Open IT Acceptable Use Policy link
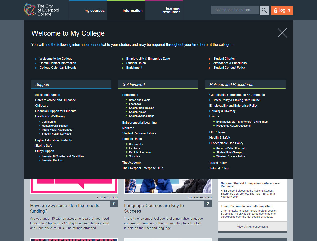Viewport: 317px width, 241px height. pos(226,143)
